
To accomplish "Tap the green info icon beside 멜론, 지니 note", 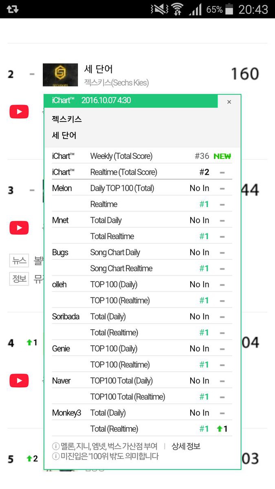I will click(x=56, y=447).
